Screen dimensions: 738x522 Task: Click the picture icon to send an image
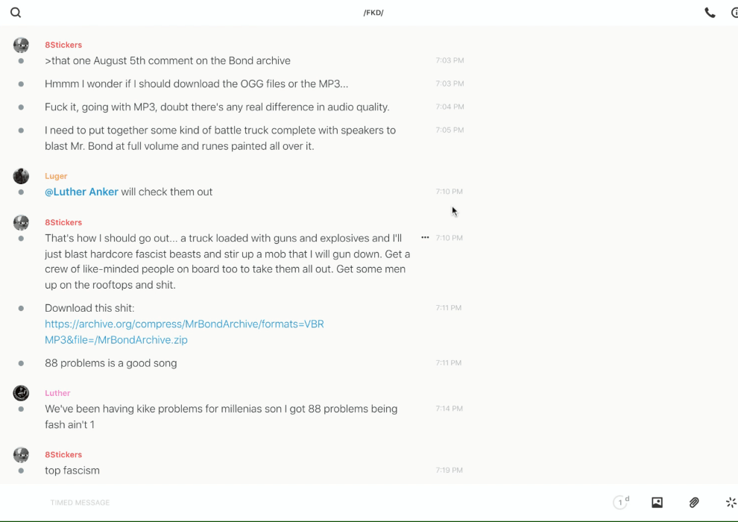[657, 503]
